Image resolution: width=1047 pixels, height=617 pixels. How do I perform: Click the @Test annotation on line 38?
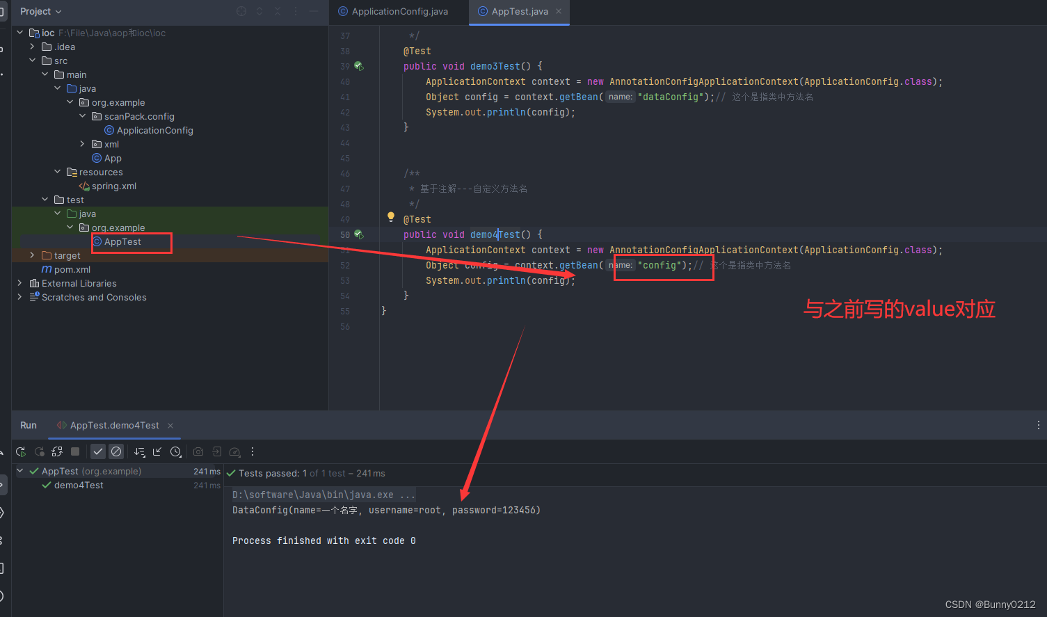tap(417, 51)
